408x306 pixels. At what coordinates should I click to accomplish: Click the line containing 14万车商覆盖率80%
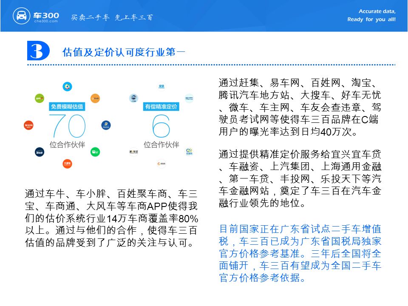pyautogui.click(x=111, y=218)
